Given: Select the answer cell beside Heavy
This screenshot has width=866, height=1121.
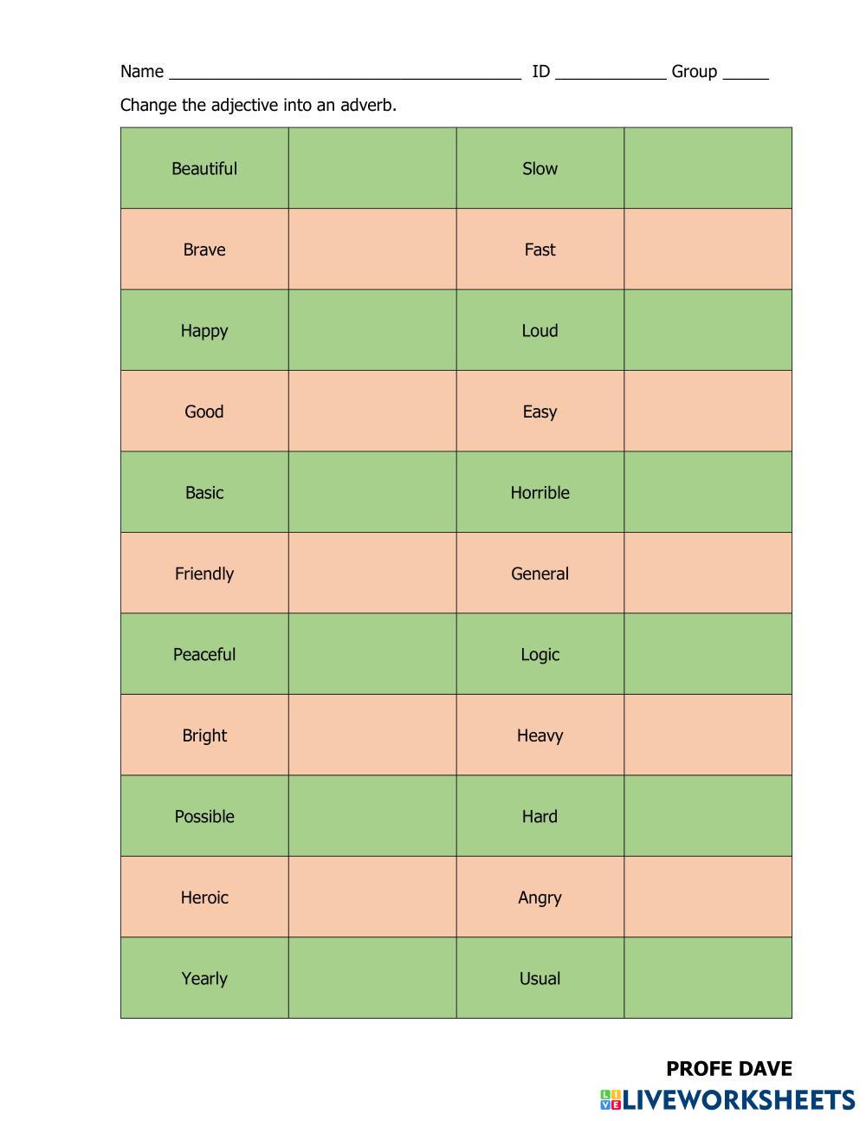Looking at the screenshot, I should [708, 735].
